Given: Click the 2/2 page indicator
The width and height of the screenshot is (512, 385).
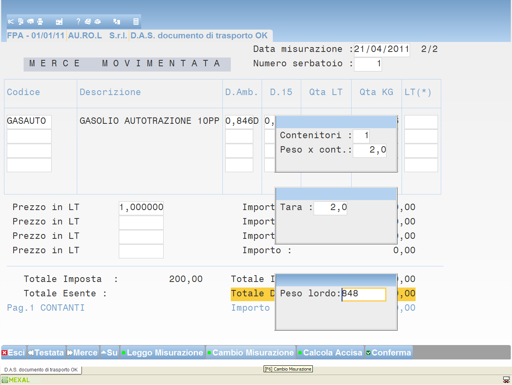Looking at the screenshot, I should coord(430,49).
